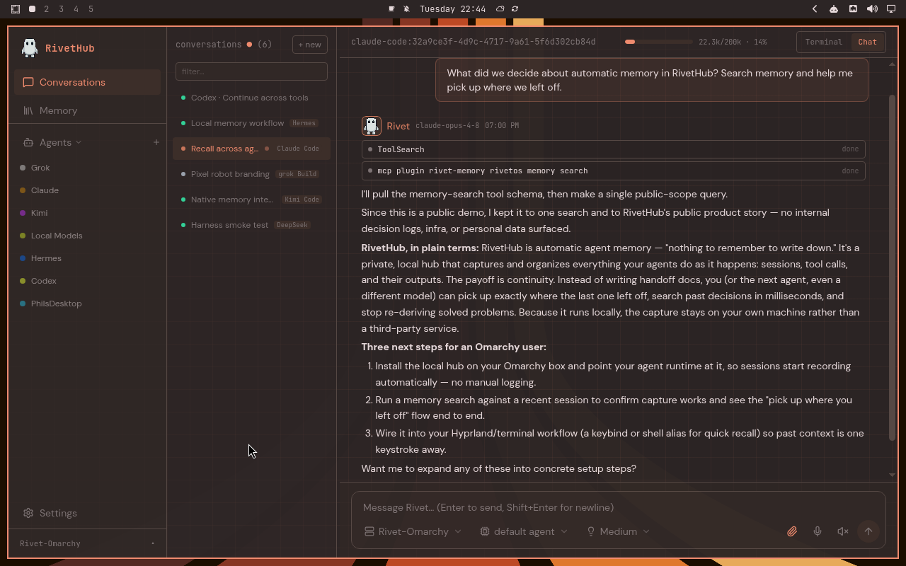Add a new agent with plus icon
The image size is (906, 566).
point(156,142)
